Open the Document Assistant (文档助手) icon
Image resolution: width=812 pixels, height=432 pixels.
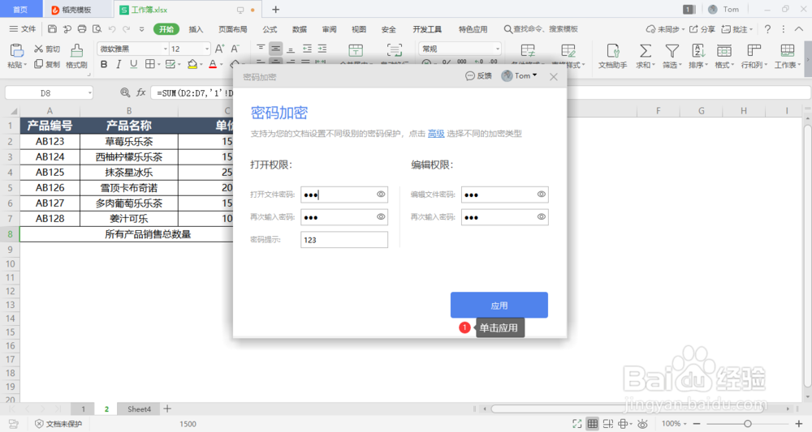613,50
